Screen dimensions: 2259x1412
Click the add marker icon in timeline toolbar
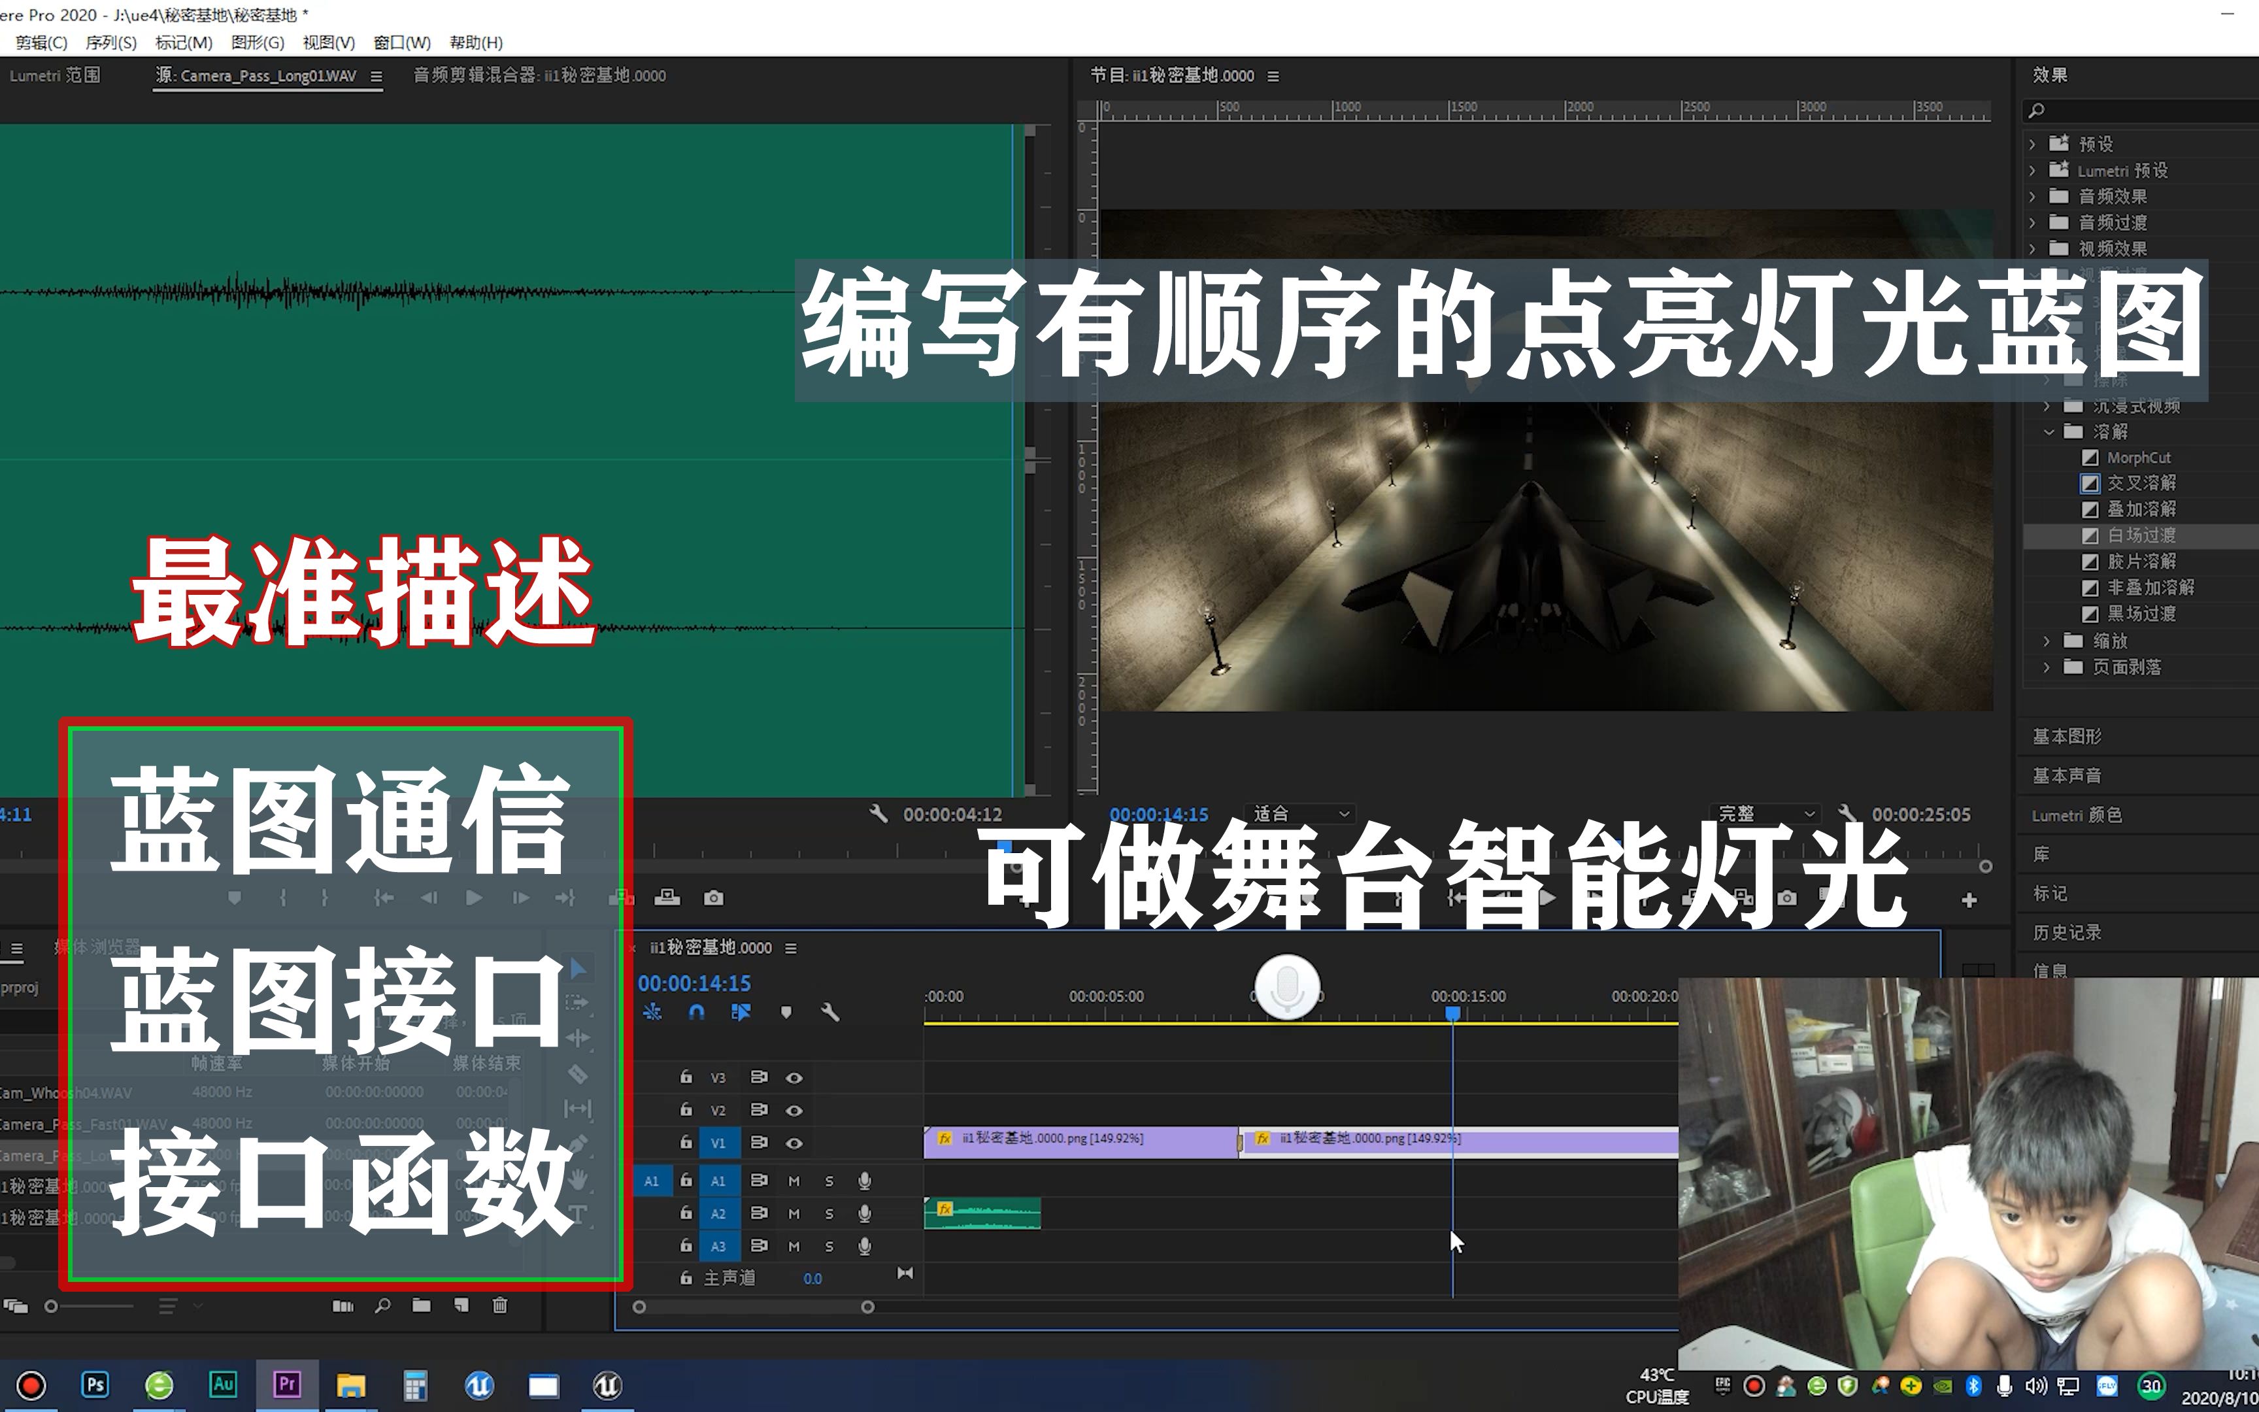point(787,1013)
